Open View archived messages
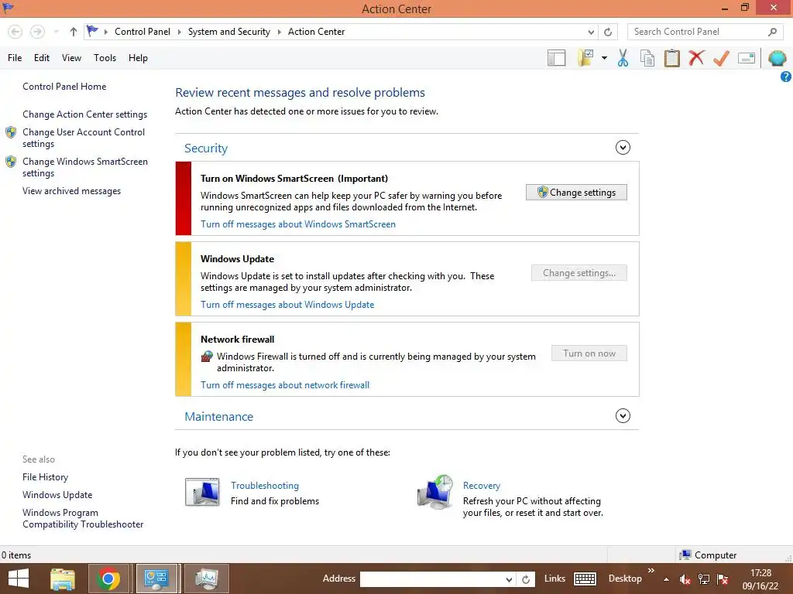The width and height of the screenshot is (793, 594). coord(71,191)
